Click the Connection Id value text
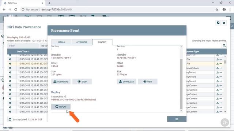The image size is (234, 131). (74, 99)
